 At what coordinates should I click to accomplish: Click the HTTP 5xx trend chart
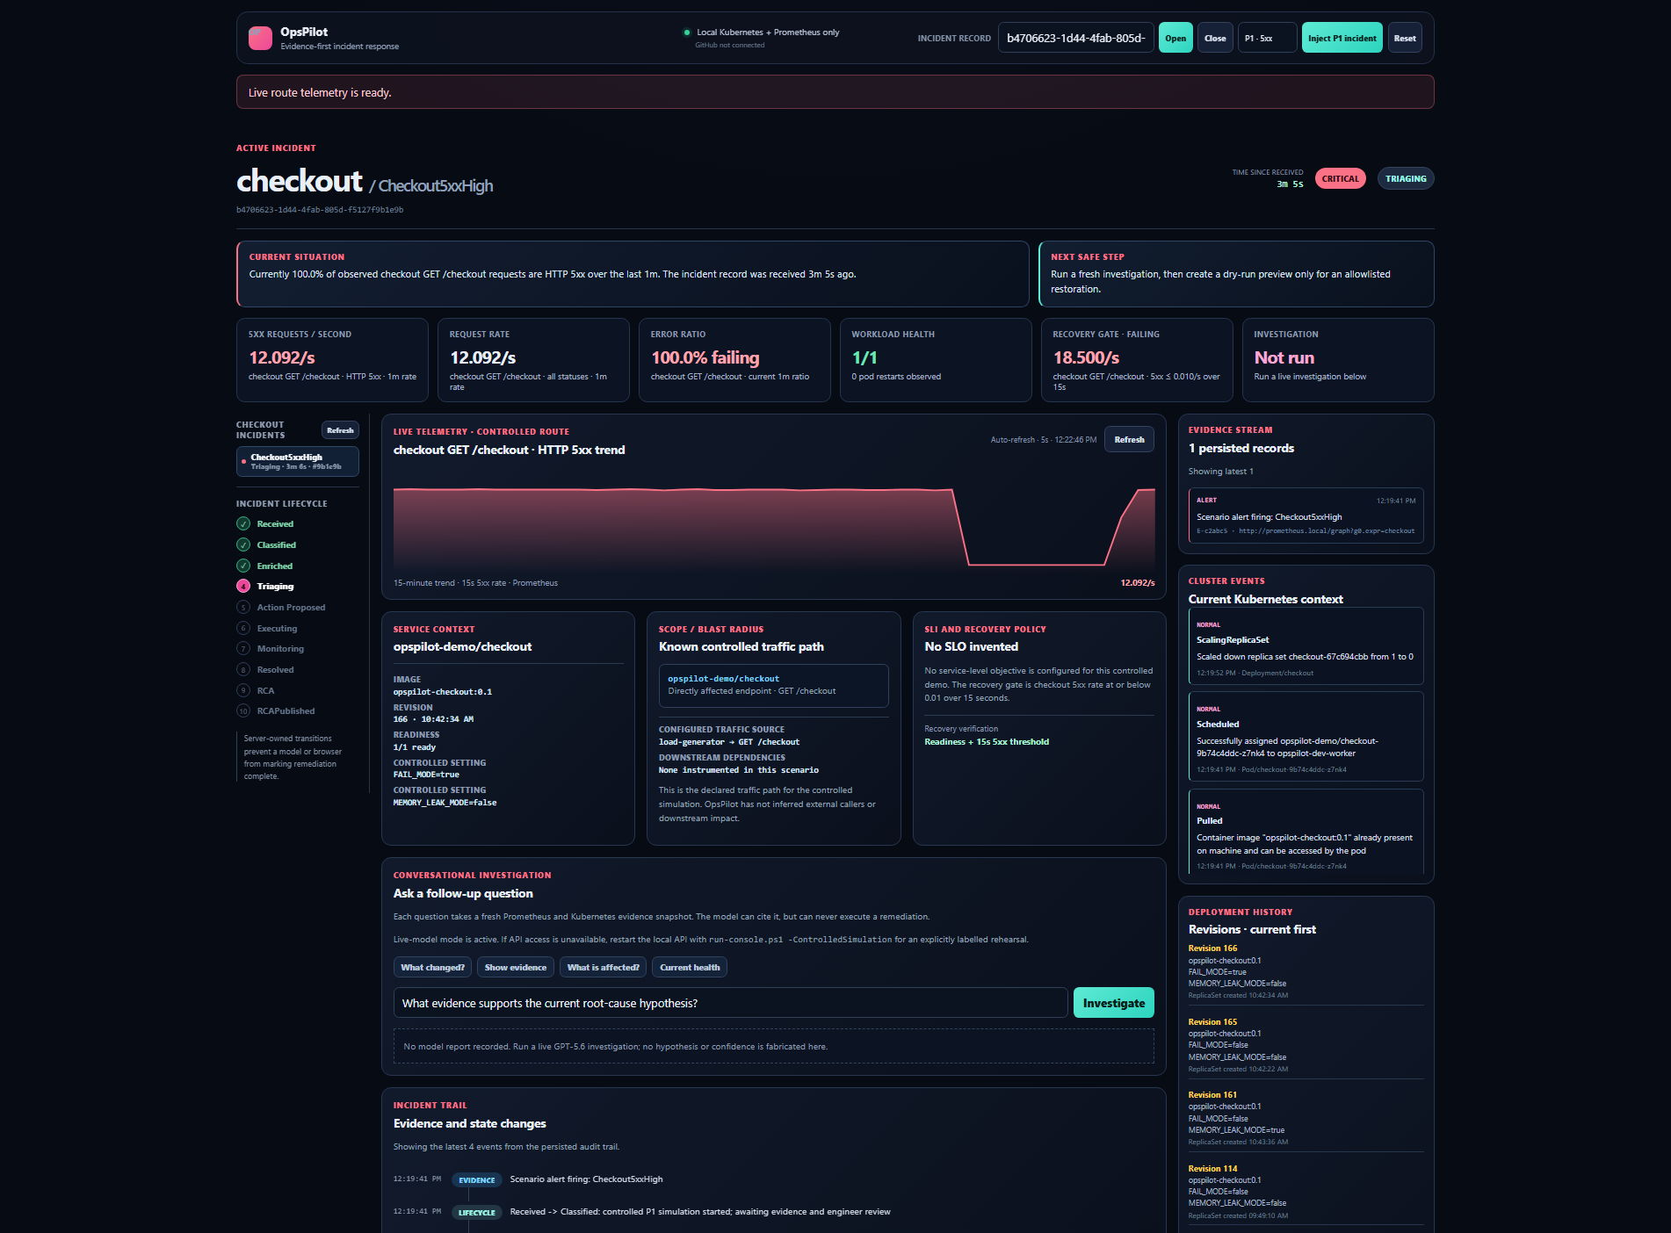[x=774, y=525]
